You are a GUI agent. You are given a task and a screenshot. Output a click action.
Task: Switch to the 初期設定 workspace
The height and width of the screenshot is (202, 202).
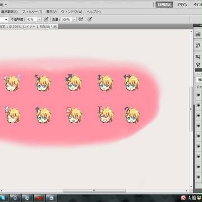point(164,4)
